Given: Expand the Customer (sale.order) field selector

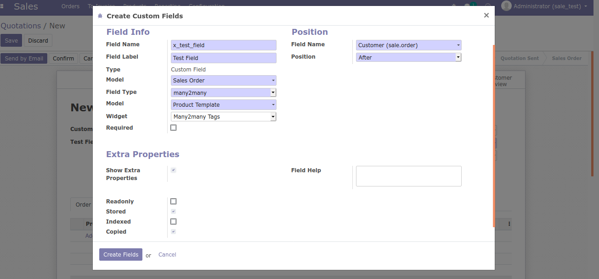Looking at the screenshot, I should (x=408, y=45).
